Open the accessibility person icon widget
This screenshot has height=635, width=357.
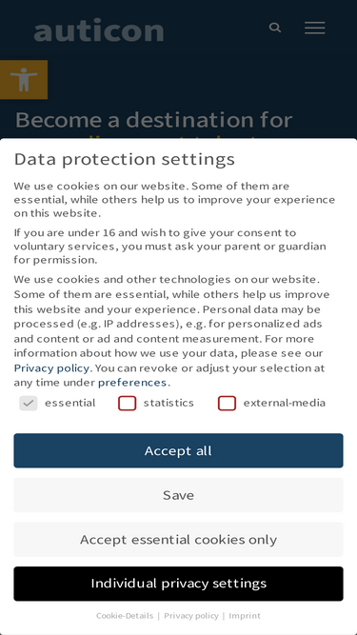[x=24, y=80]
